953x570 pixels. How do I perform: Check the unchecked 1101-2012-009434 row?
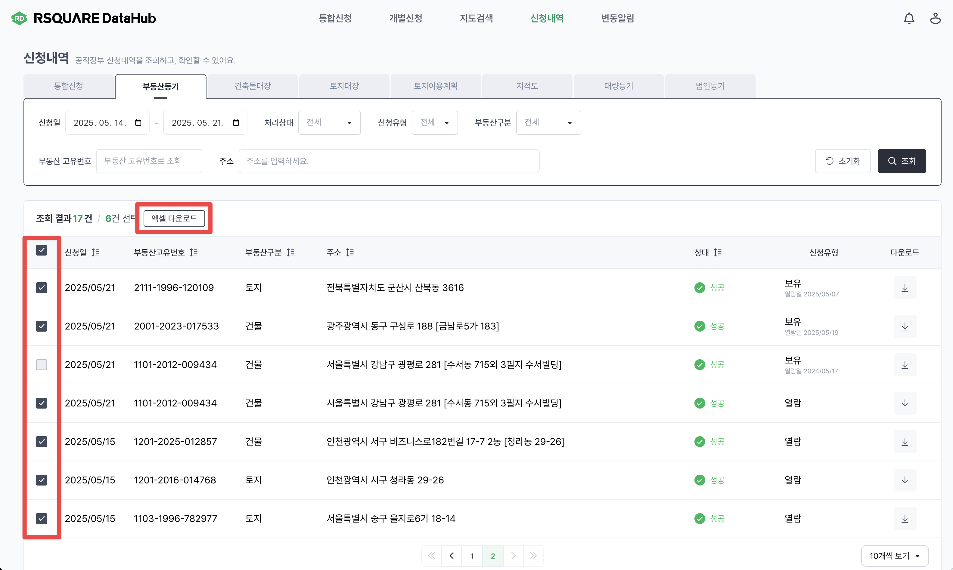pyautogui.click(x=42, y=364)
